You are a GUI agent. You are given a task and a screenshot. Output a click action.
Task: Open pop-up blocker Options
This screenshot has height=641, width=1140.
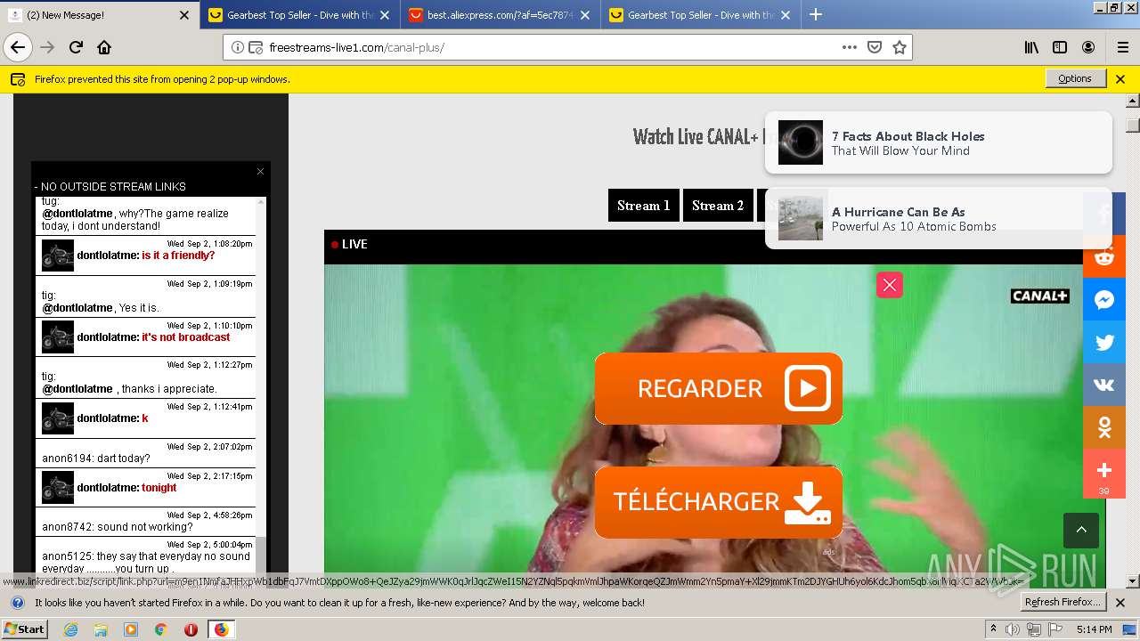coord(1075,78)
